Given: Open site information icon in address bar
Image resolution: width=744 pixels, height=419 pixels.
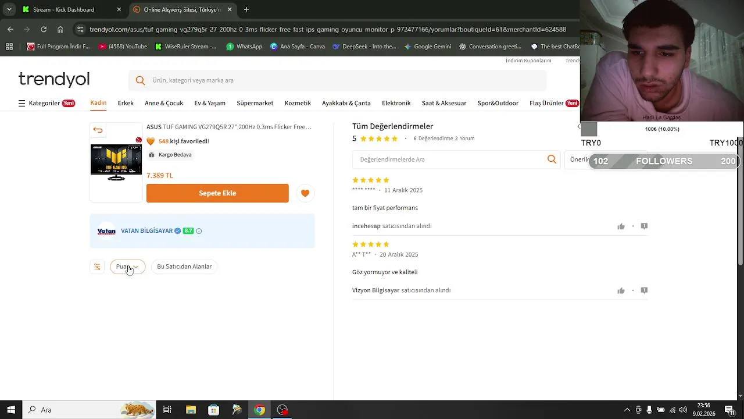Looking at the screenshot, I should click(80, 29).
